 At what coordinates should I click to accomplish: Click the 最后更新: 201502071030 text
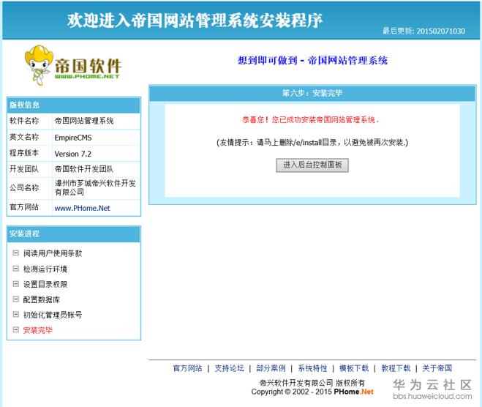click(x=423, y=31)
